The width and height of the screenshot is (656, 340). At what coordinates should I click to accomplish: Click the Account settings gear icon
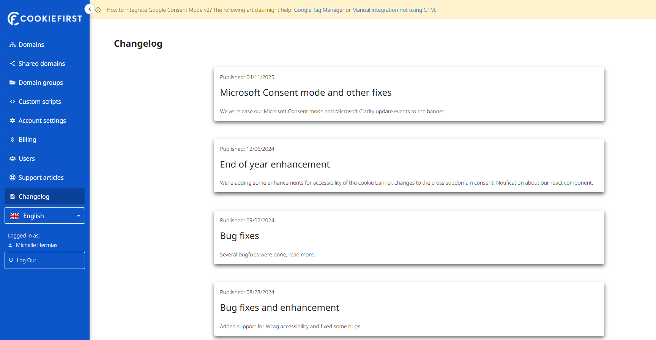pos(13,121)
